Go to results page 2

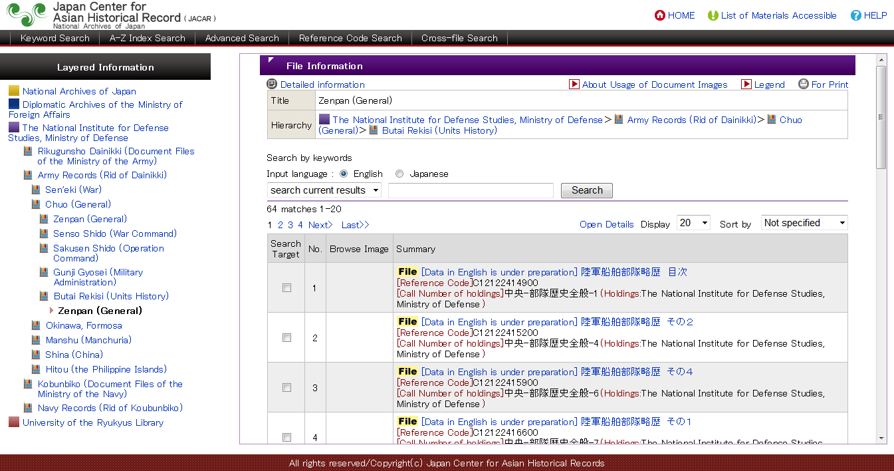click(280, 225)
